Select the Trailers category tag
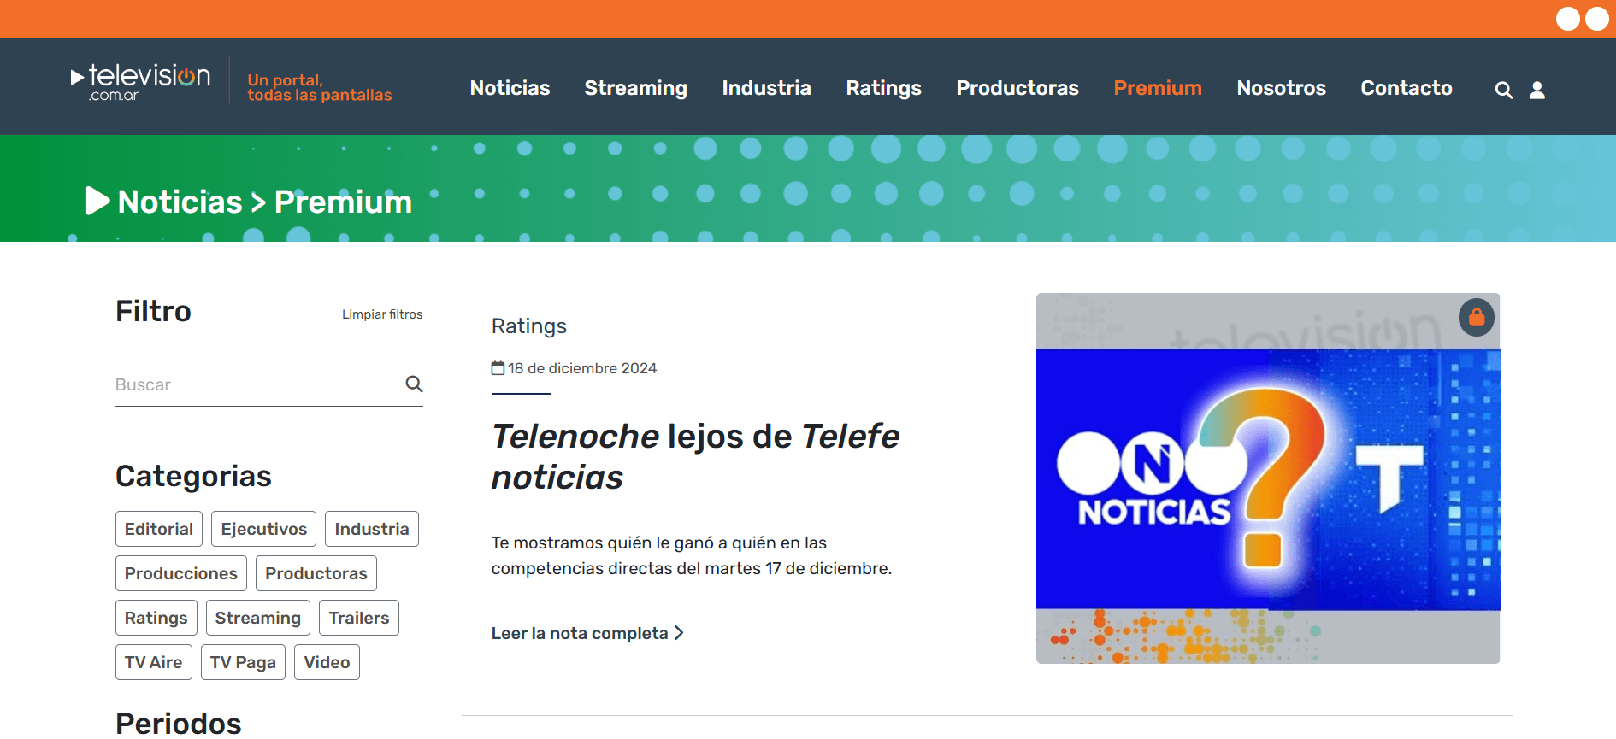This screenshot has width=1616, height=739. click(359, 618)
